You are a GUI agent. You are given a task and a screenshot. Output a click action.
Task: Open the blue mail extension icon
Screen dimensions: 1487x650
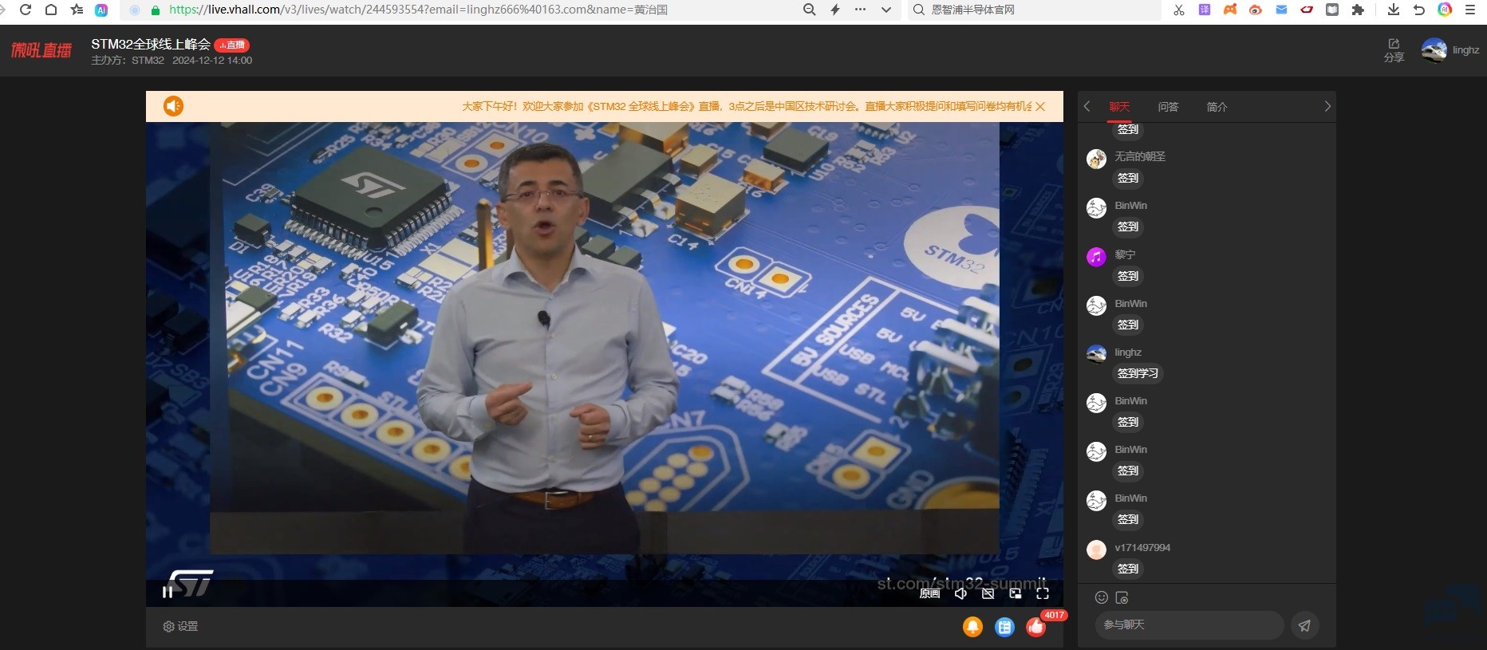pyautogui.click(x=1281, y=10)
